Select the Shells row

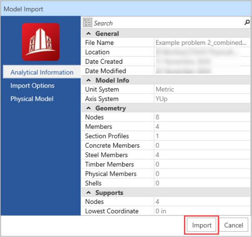[166, 183]
